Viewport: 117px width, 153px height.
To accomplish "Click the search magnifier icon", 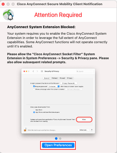I will pyautogui.click(x=77, y=71).
